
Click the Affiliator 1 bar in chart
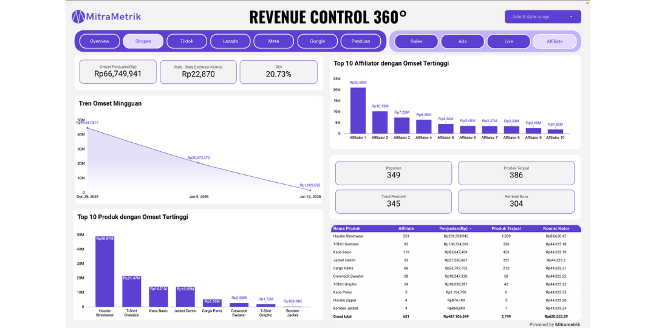point(358,111)
